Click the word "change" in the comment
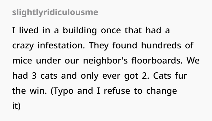This screenshot has height=121, width=212. pyautogui.click(x=161, y=91)
